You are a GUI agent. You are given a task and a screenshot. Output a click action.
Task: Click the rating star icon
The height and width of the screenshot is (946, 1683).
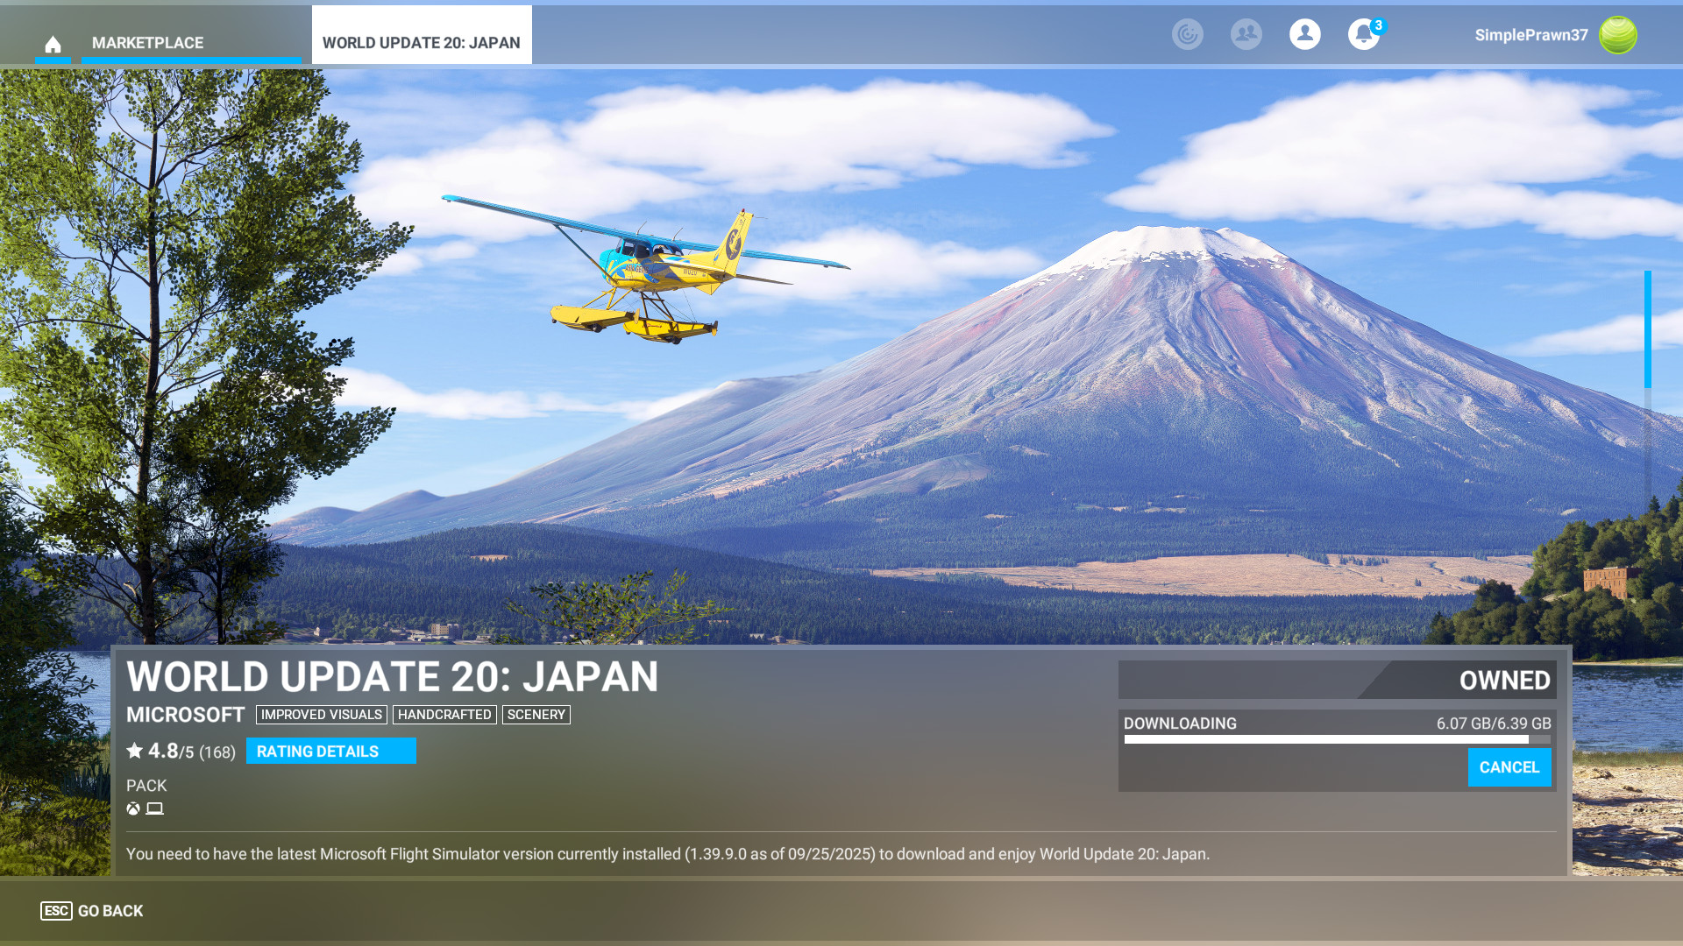pyautogui.click(x=135, y=751)
